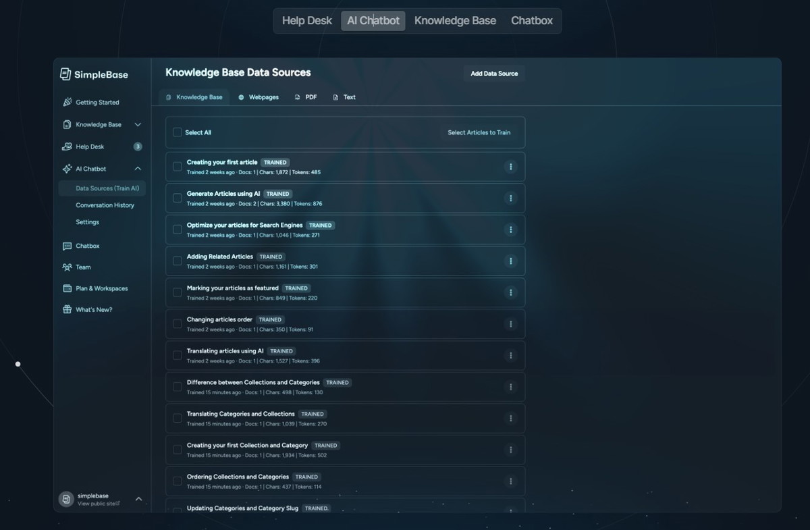810x530 pixels.
Task: Switch to Help Desk top tab
Action: (307, 21)
